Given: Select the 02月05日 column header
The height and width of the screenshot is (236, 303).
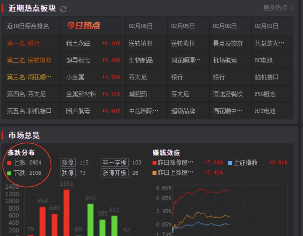Looking at the screenshot, I should tap(183, 26).
